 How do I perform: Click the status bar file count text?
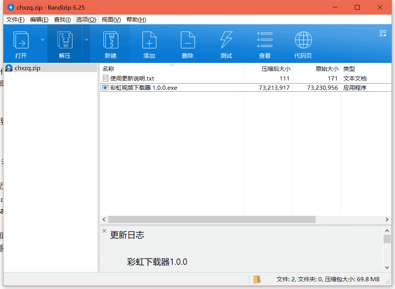[328, 279]
